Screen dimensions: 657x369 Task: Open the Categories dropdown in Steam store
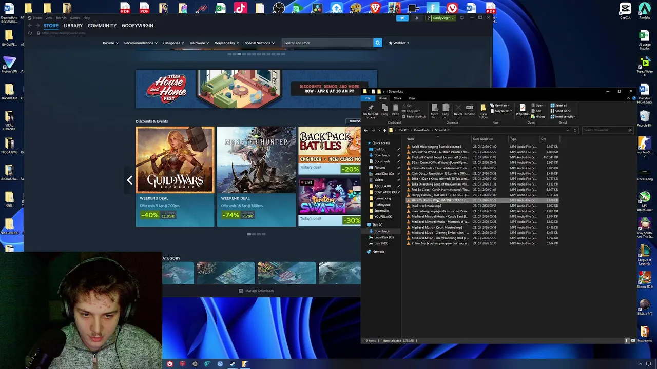tap(173, 43)
